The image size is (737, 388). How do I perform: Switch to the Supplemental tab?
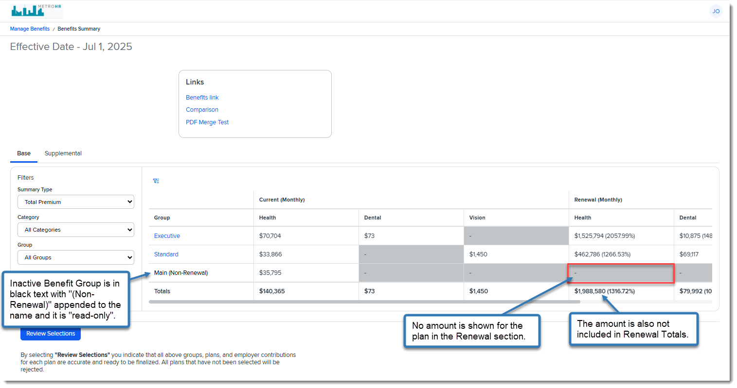point(63,153)
